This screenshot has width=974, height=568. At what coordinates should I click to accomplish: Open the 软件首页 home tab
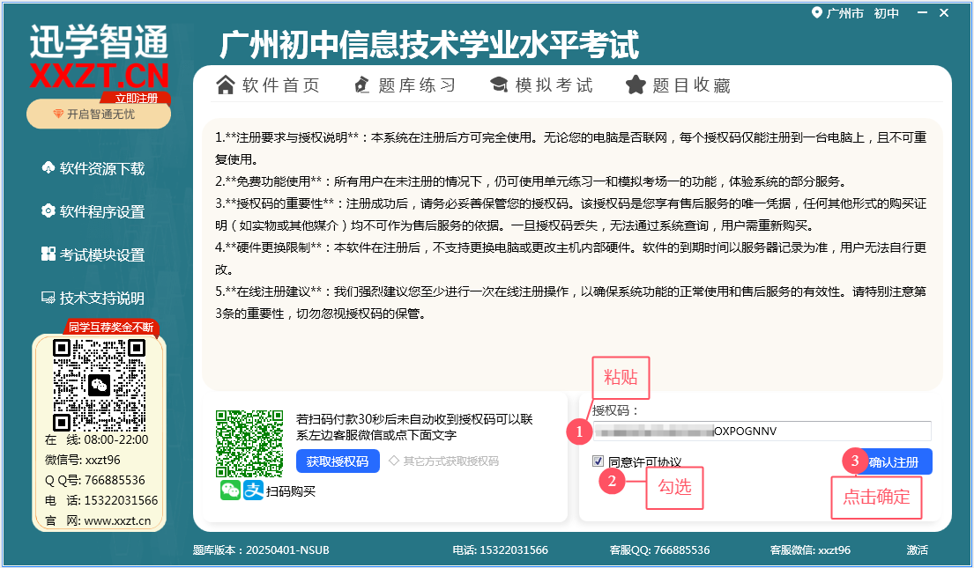(x=268, y=85)
